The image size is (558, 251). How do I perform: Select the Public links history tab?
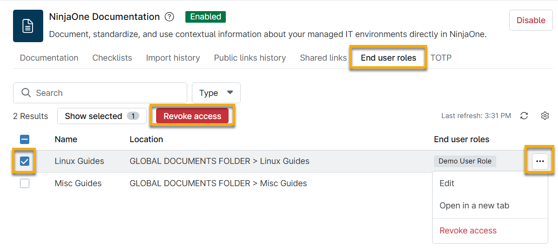pos(250,58)
